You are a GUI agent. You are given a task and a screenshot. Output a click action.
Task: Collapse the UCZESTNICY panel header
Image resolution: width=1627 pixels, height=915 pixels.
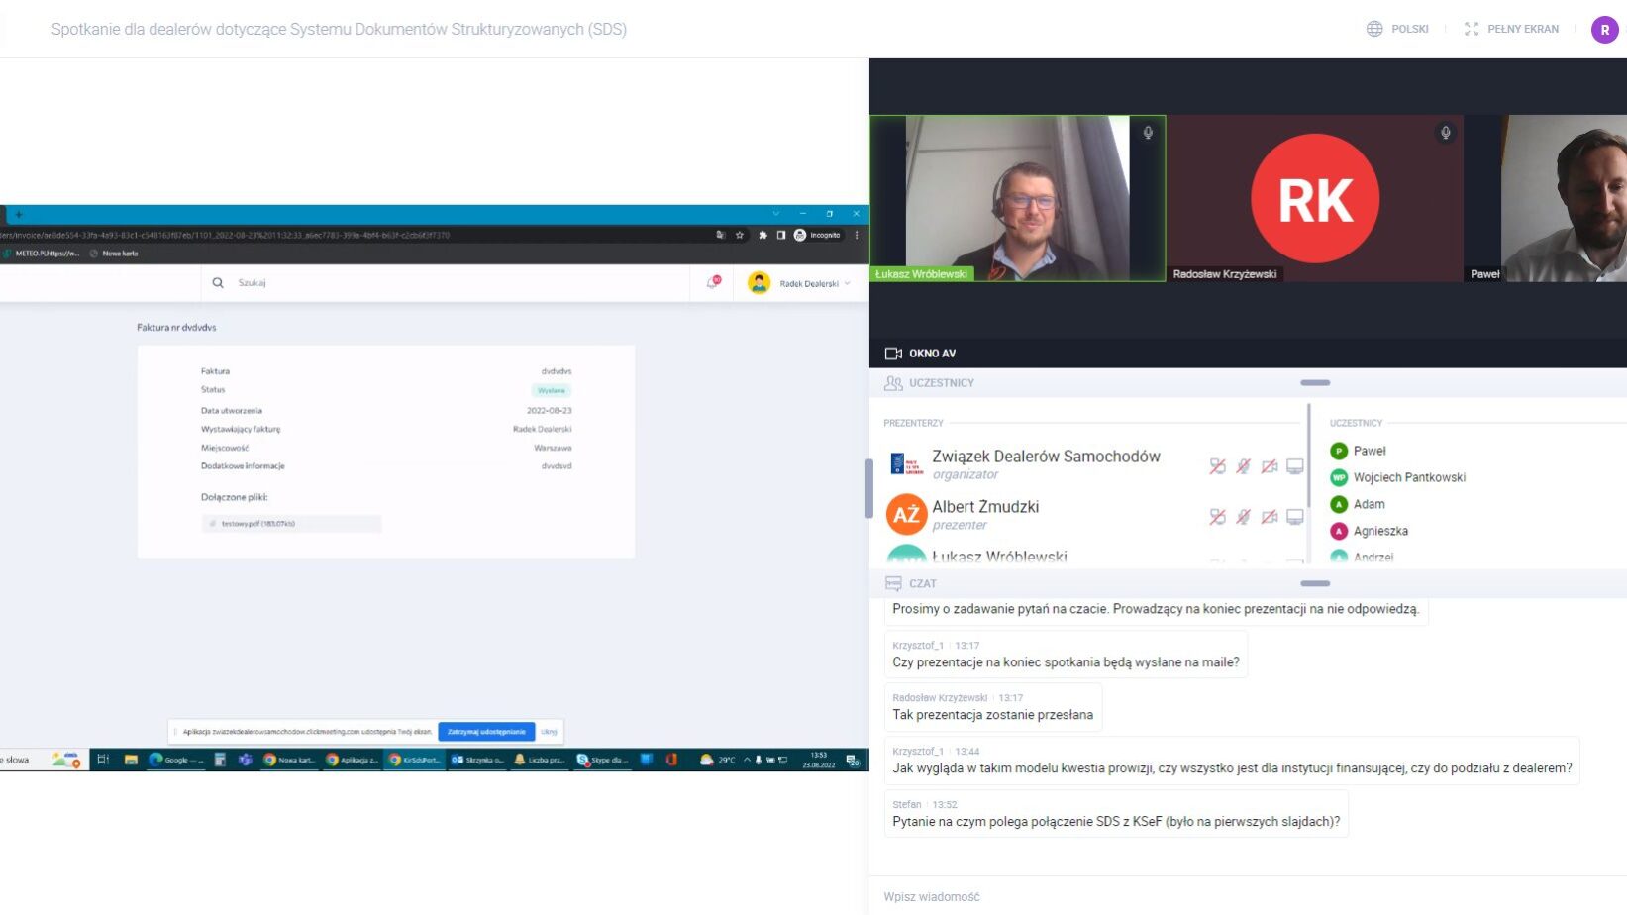point(1314,383)
